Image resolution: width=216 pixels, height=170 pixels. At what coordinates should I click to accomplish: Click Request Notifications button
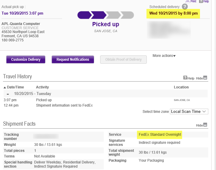(73, 60)
